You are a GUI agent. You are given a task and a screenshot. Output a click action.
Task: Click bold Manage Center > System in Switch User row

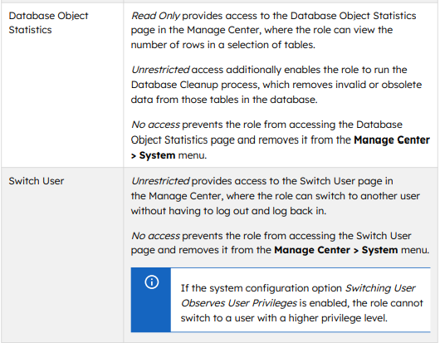tap(336, 250)
